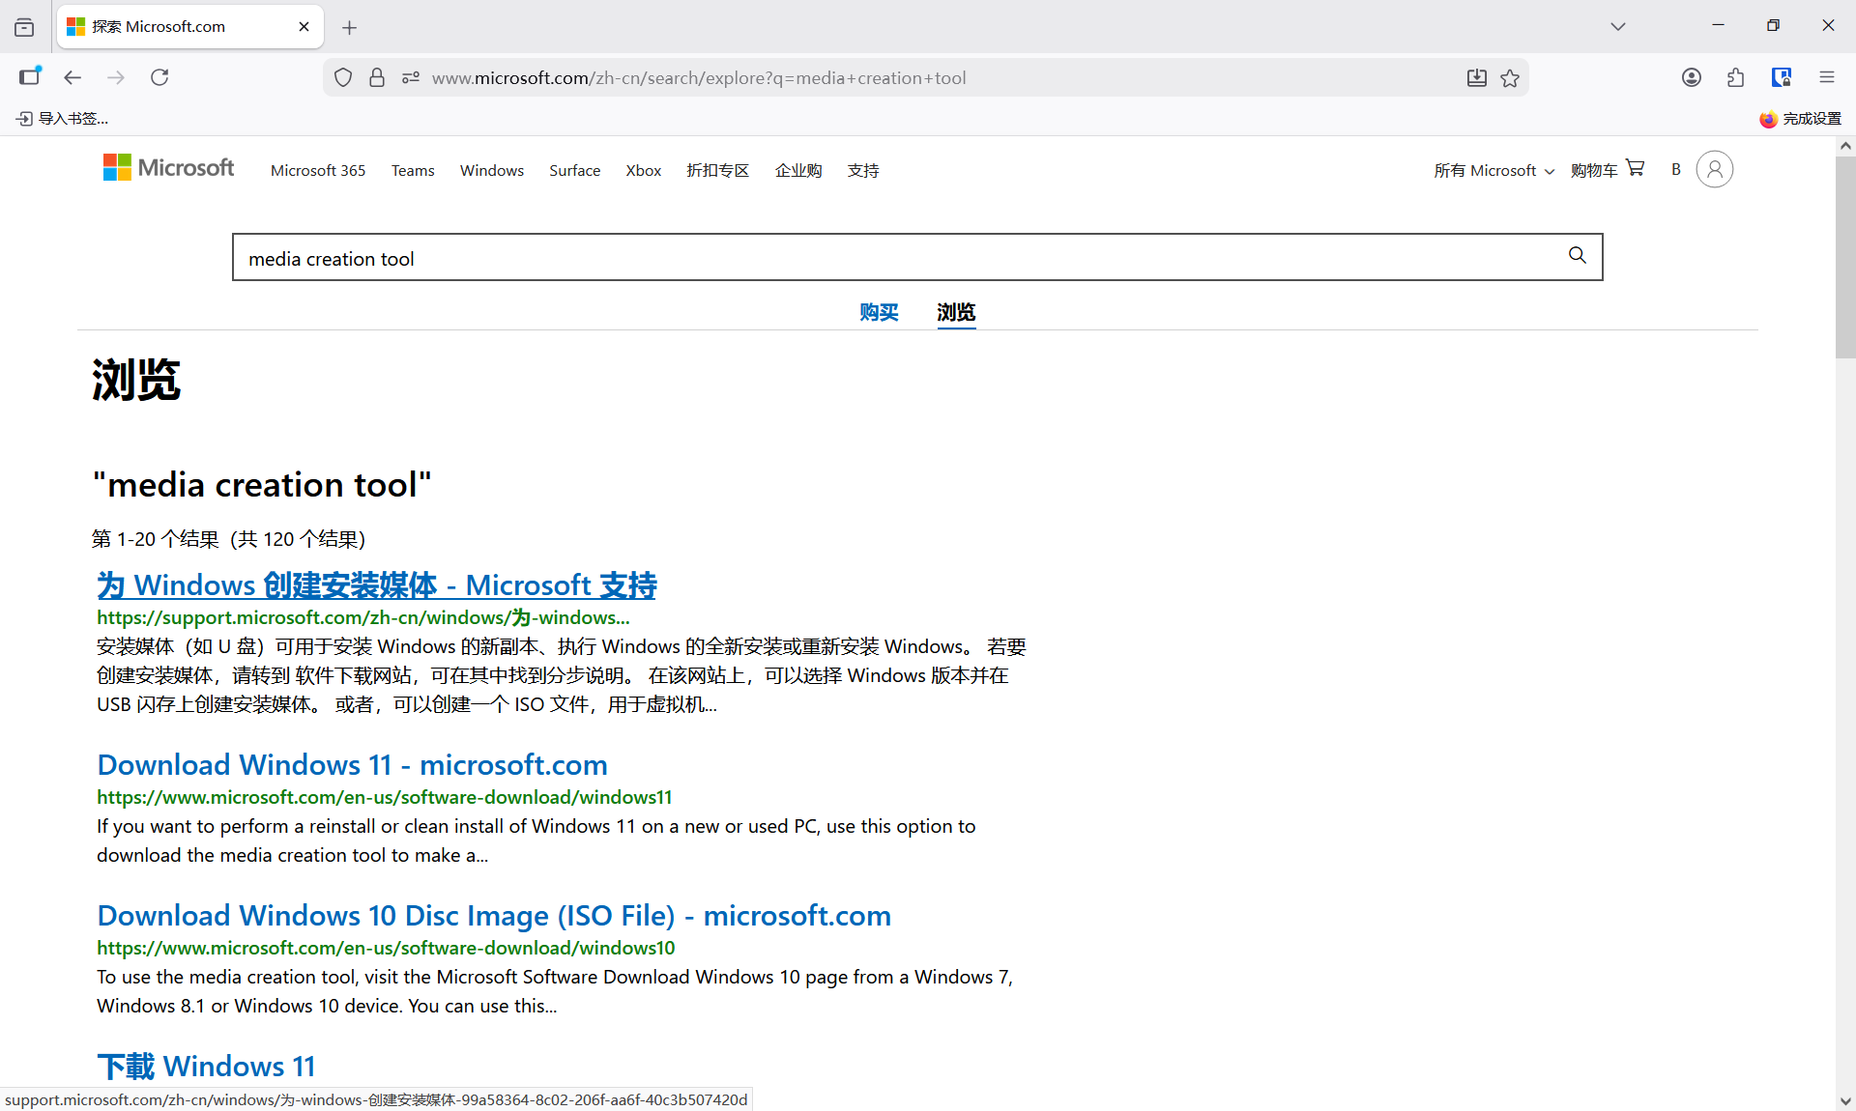
Task: Click the site security padlock icon
Action: click(x=377, y=78)
